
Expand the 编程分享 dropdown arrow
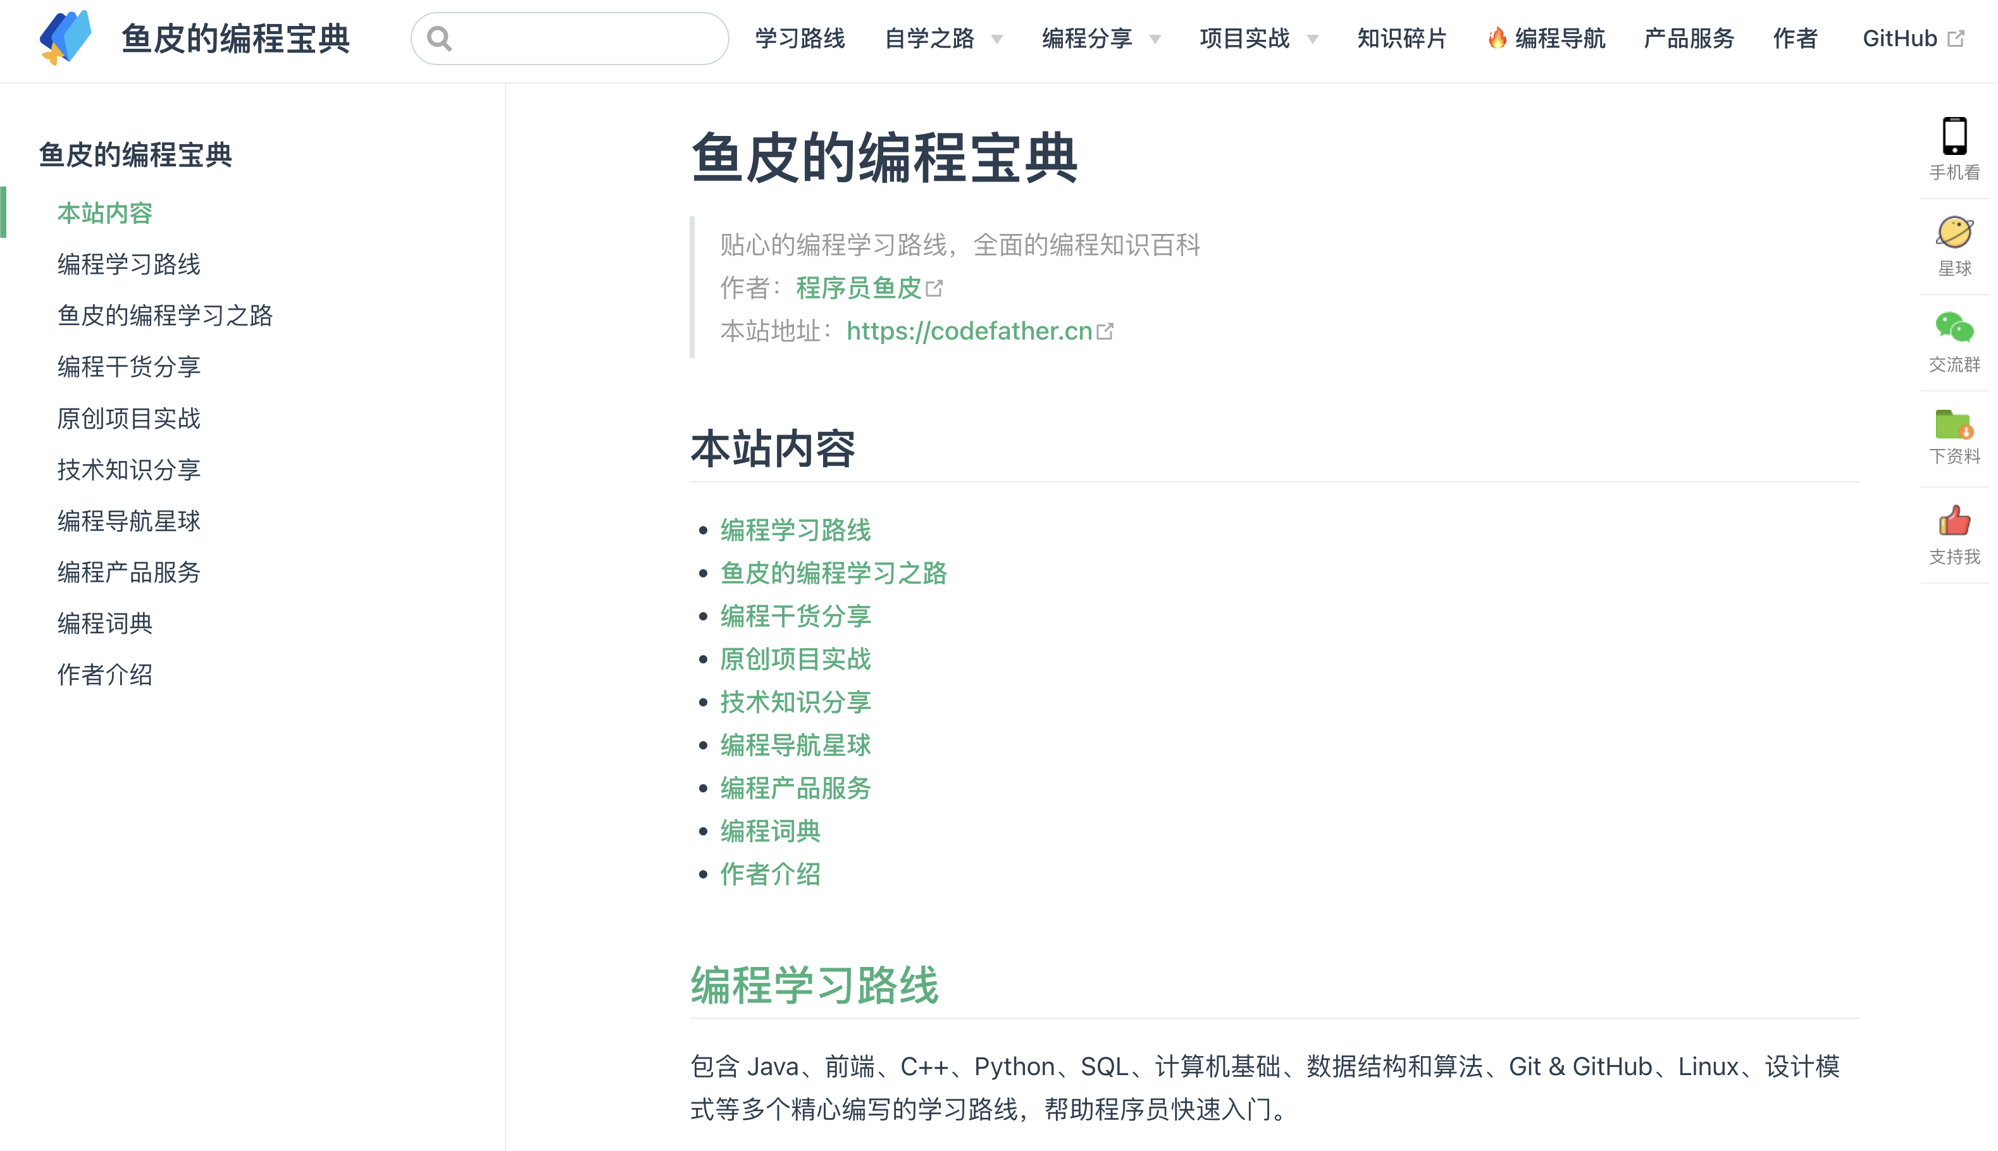point(1155,39)
